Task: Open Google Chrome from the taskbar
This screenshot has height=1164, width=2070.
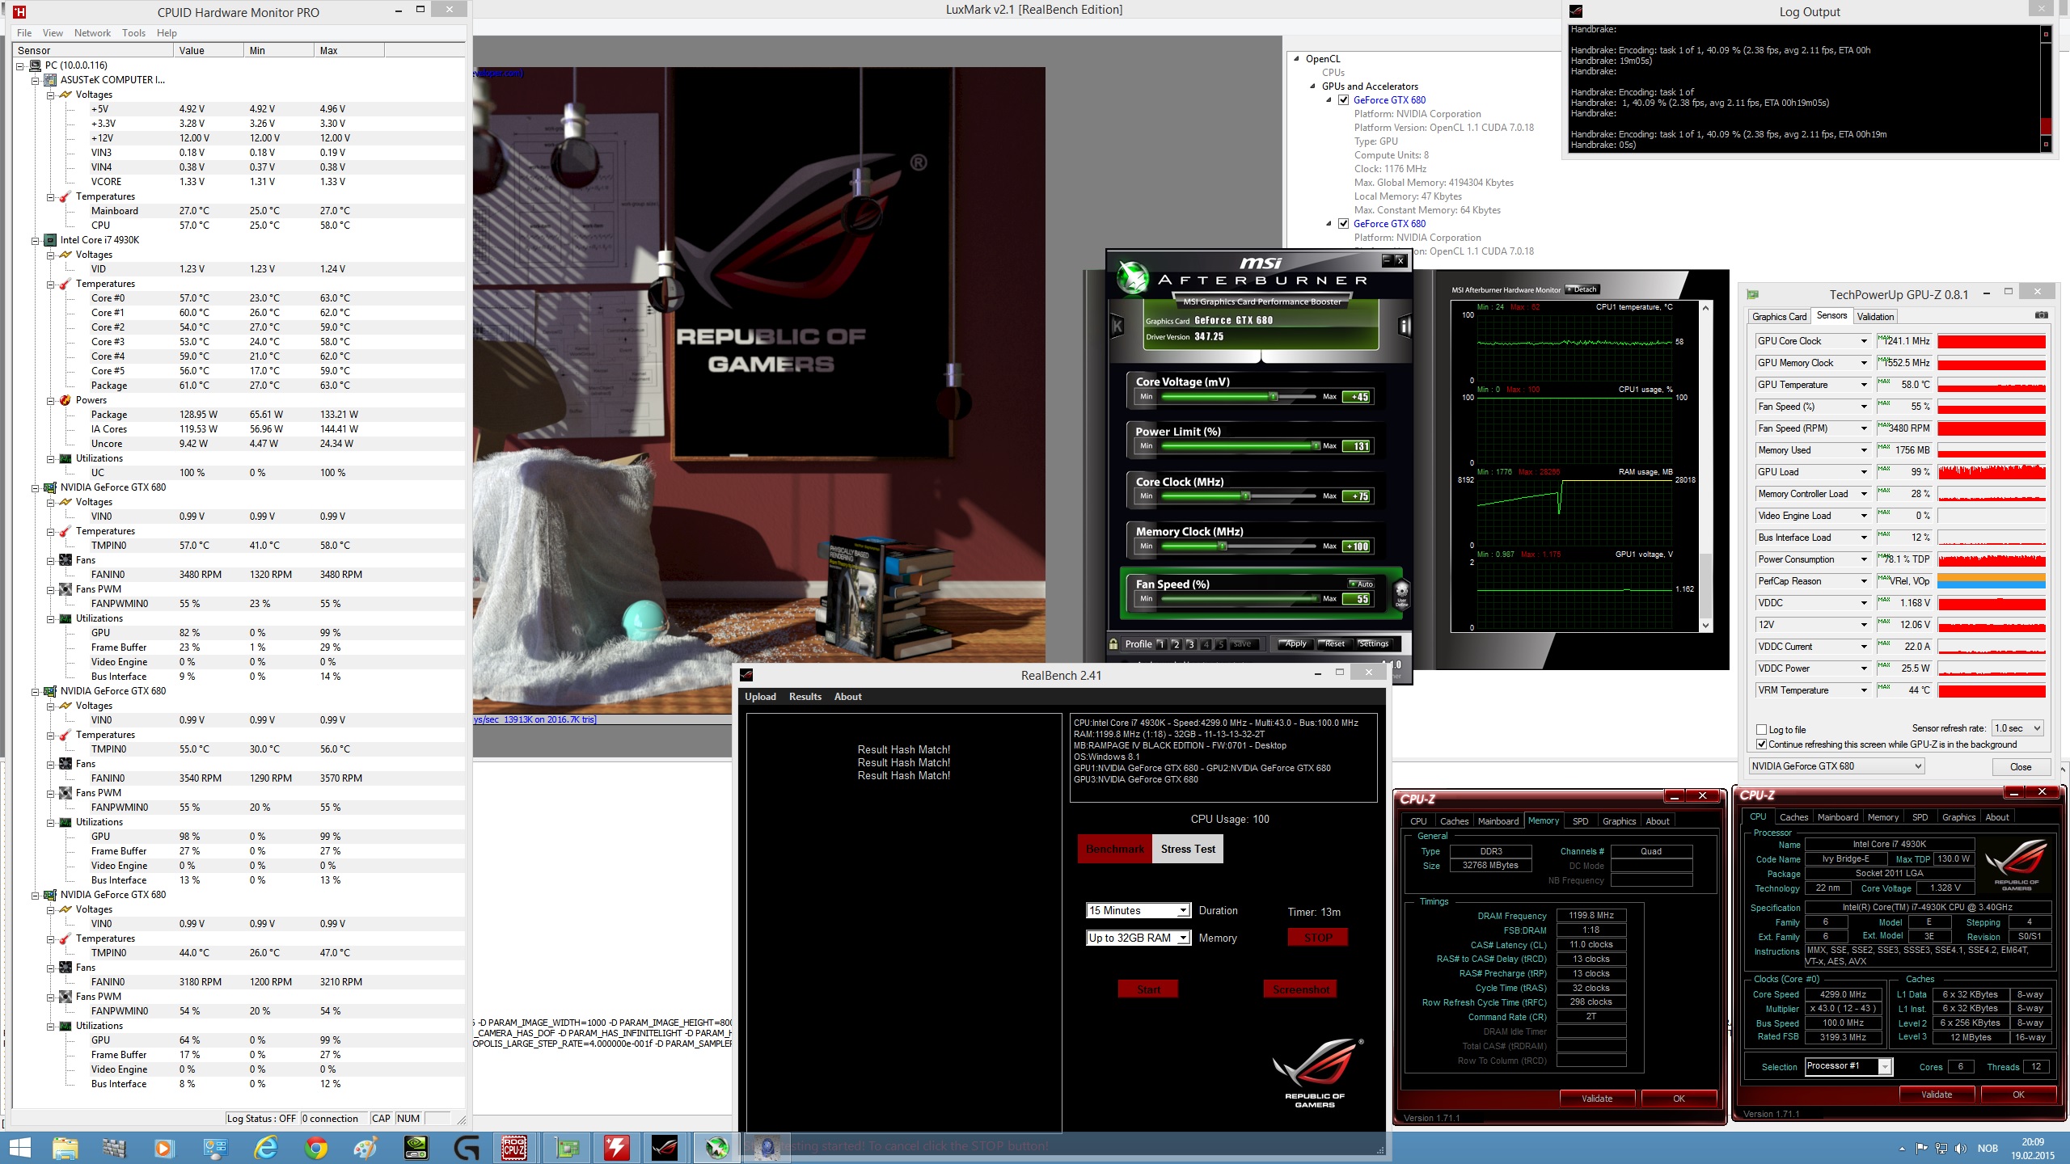Action: (316, 1148)
